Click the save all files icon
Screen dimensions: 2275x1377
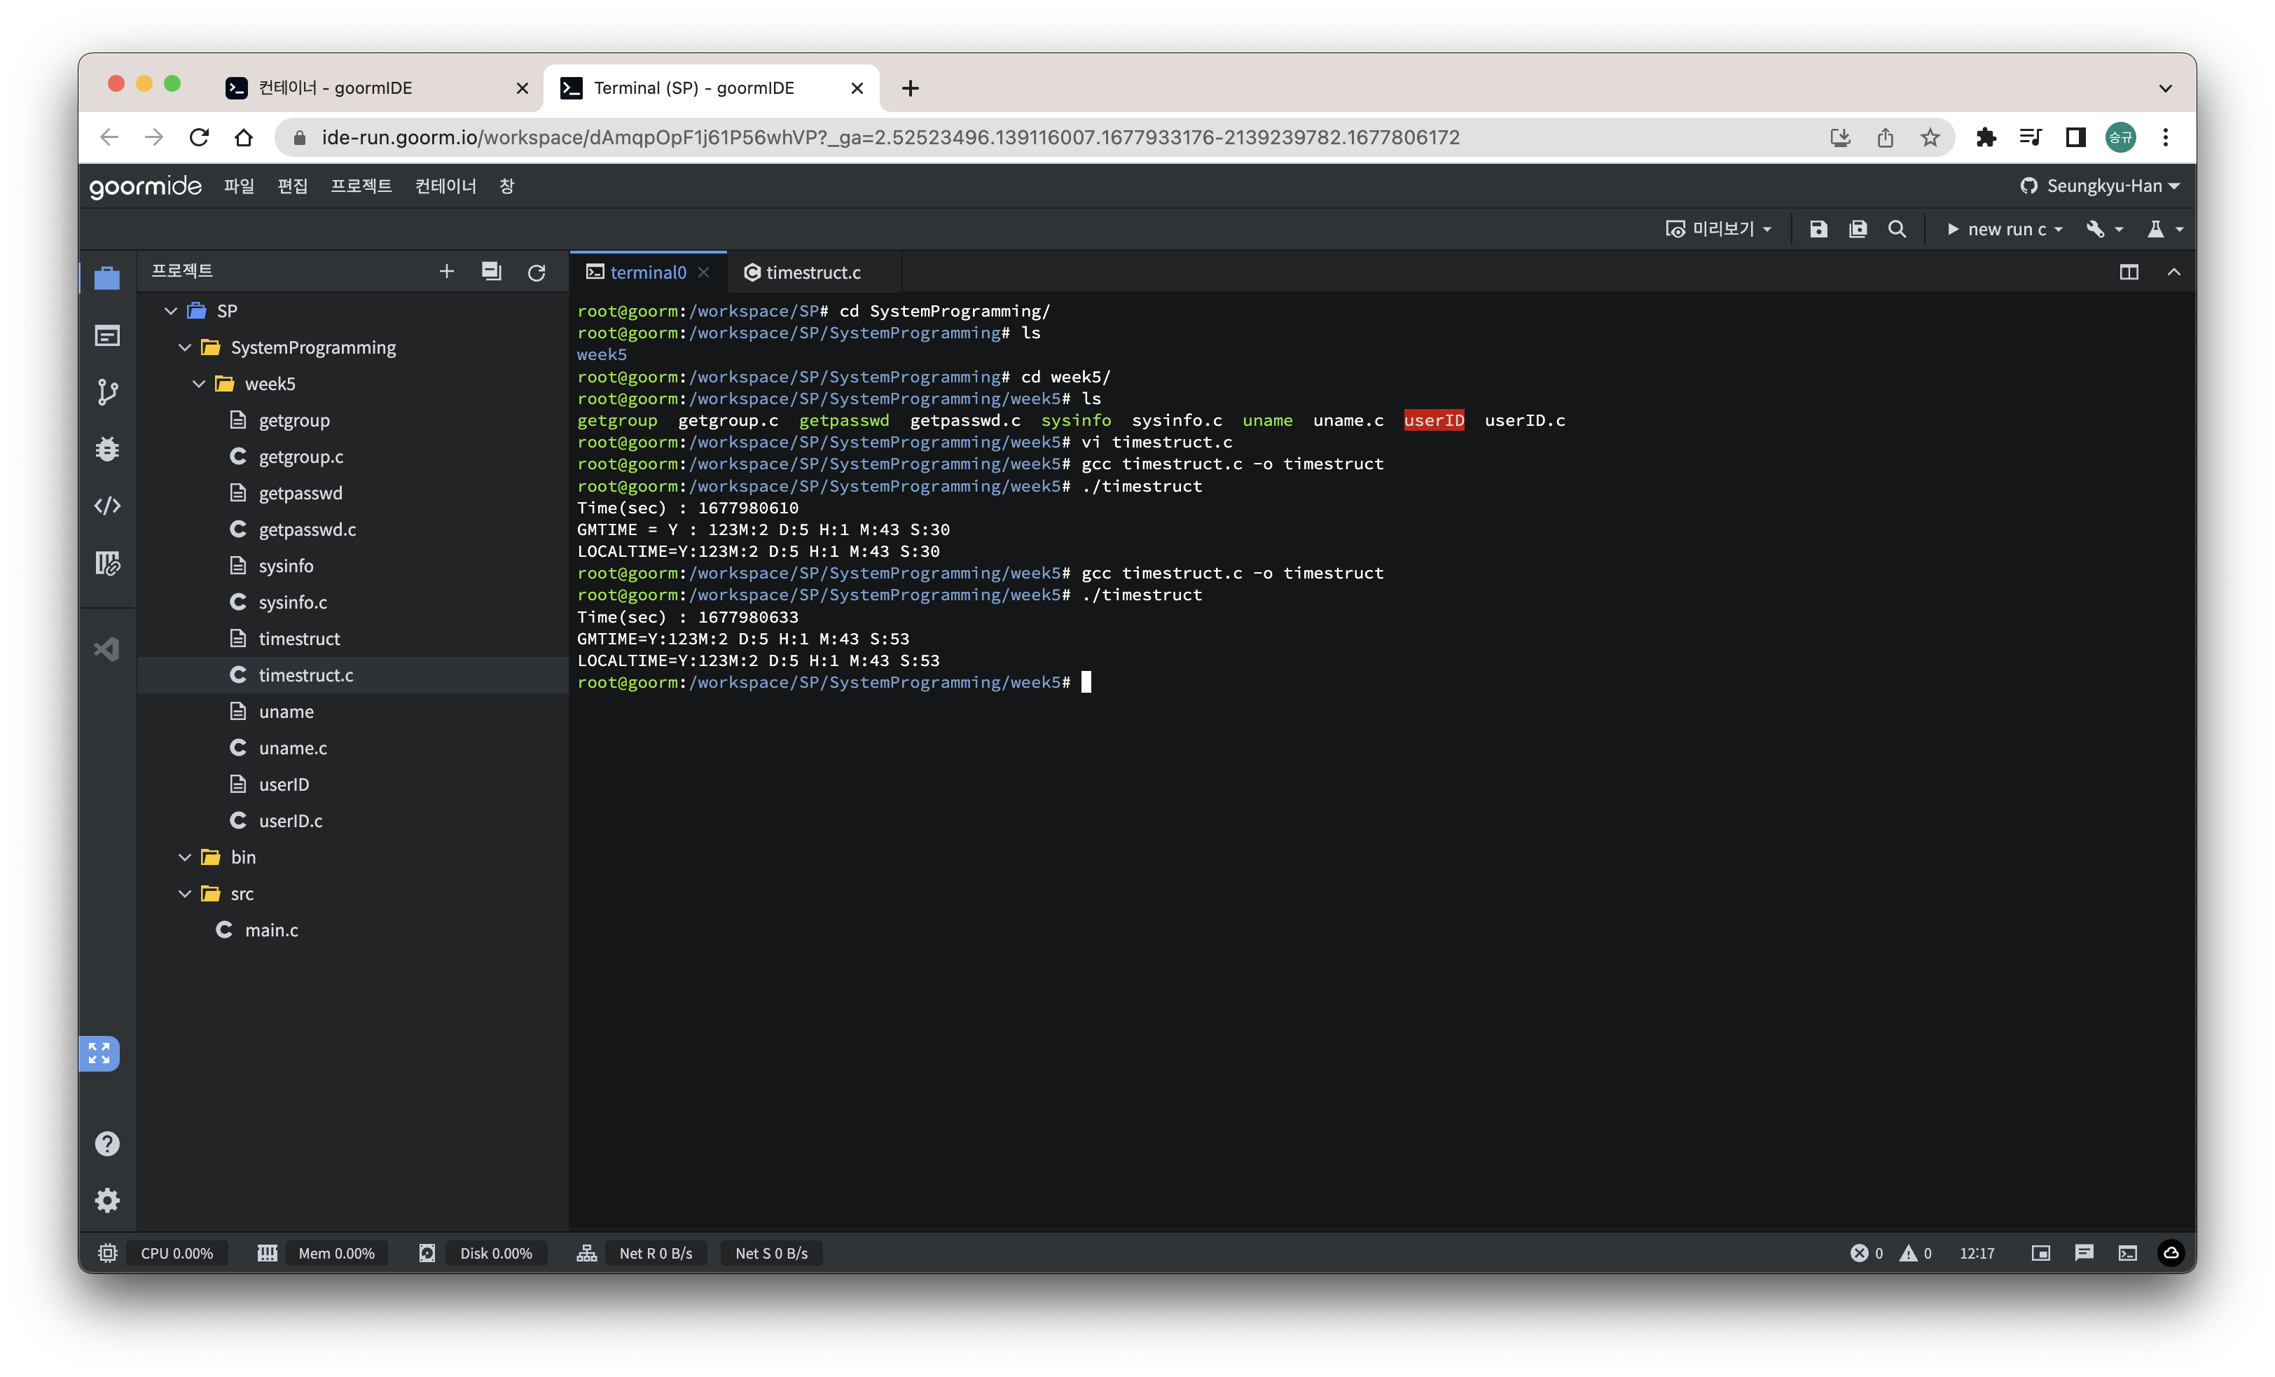[1858, 229]
